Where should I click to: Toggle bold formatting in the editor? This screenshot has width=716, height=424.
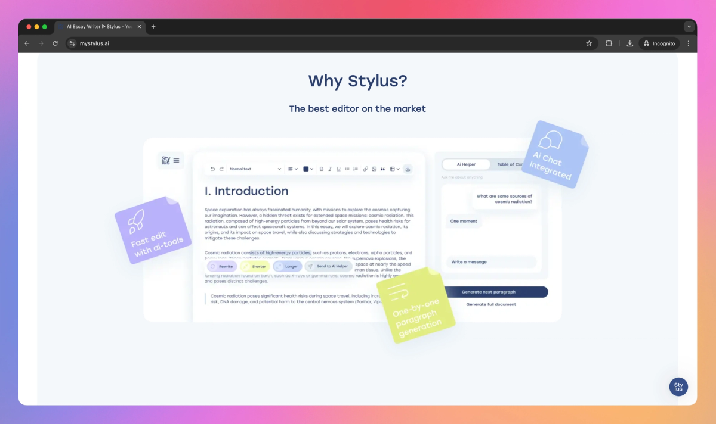click(322, 169)
